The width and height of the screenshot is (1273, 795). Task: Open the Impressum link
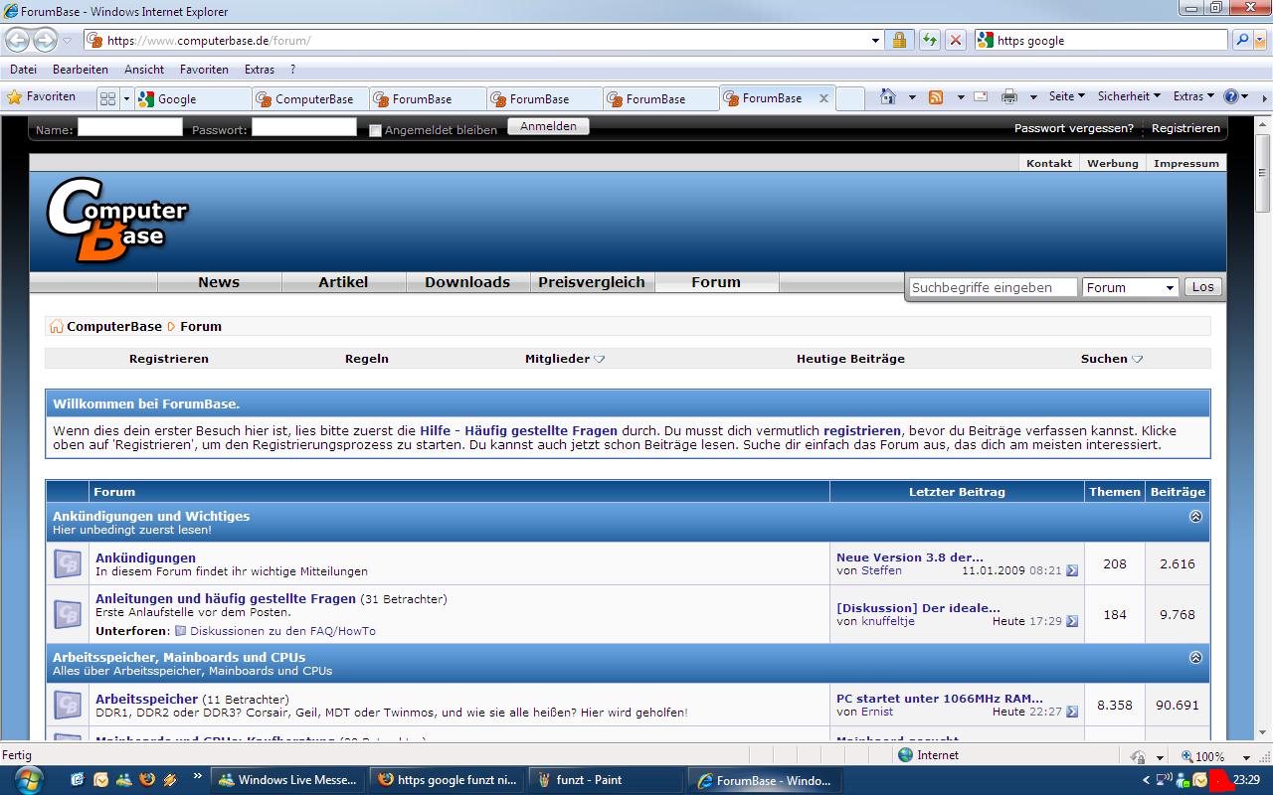tap(1186, 163)
